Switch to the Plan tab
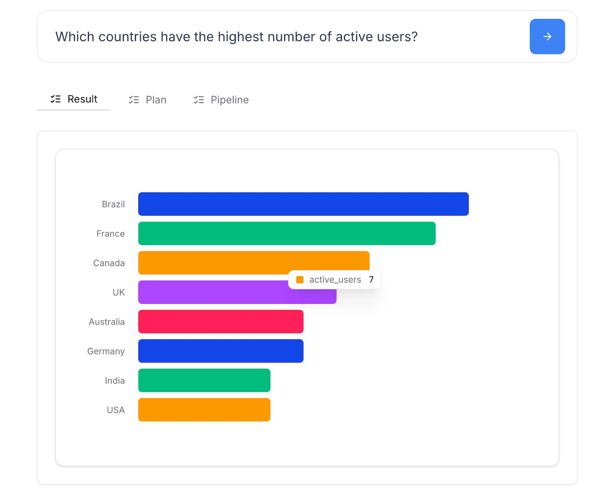The height and width of the screenshot is (498, 613). pyautogui.click(x=156, y=100)
